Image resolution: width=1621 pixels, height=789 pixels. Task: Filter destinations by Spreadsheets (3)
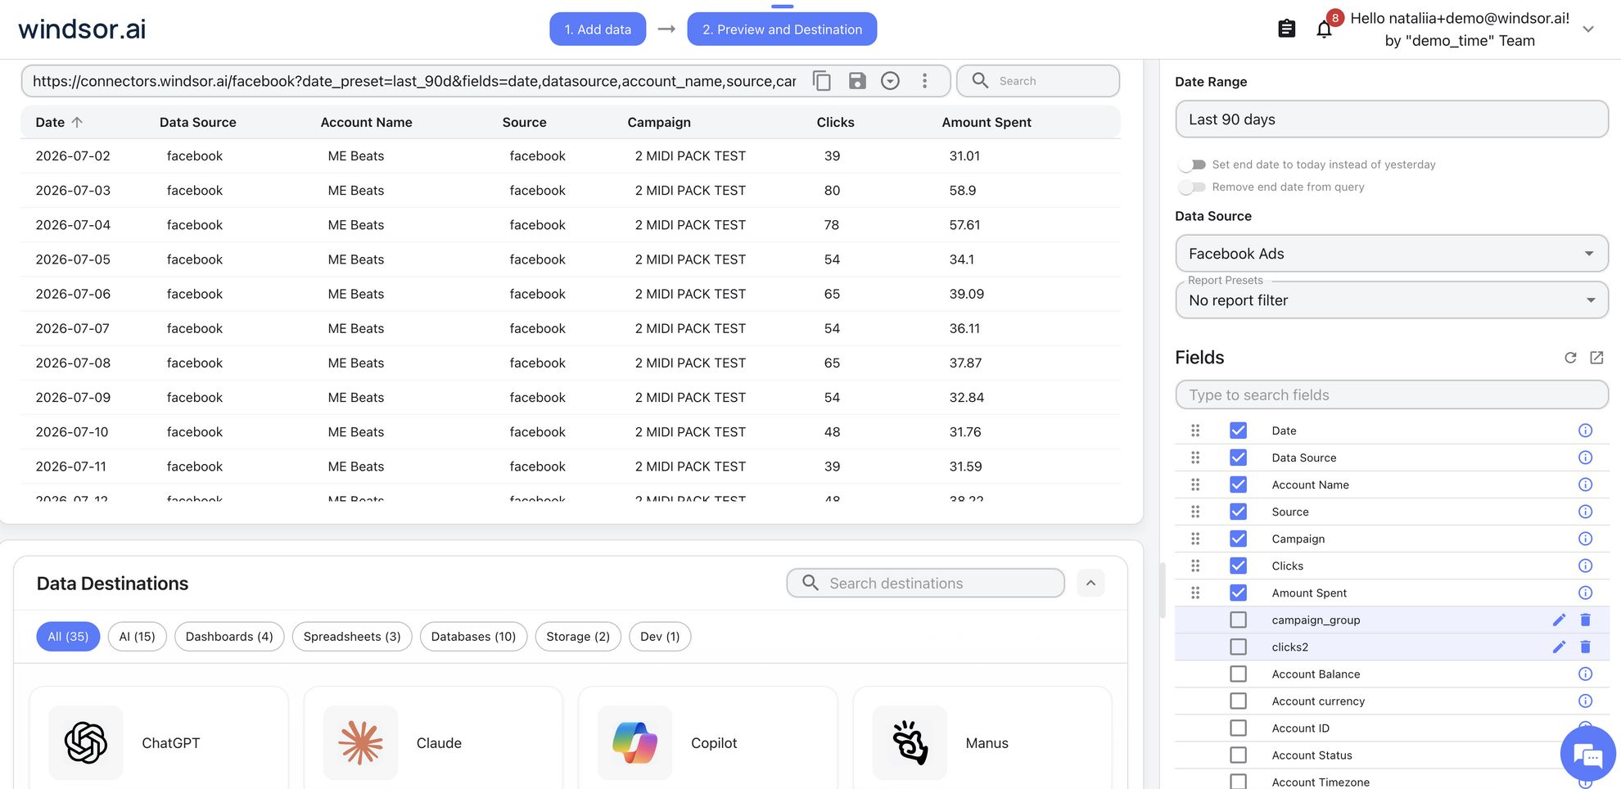pyautogui.click(x=352, y=637)
